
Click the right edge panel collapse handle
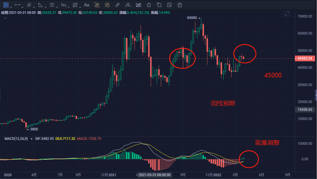(316, 95)
